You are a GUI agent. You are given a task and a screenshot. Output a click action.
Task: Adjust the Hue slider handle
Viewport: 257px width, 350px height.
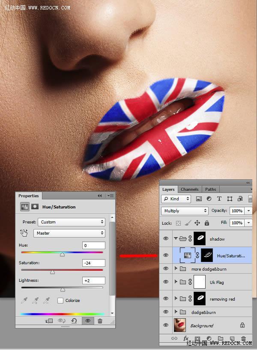tap(63, 254)
